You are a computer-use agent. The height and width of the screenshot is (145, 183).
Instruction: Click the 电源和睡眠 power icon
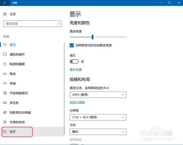5,64
